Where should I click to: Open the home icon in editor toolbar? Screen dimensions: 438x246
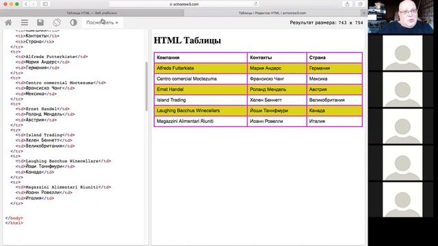pos(8,23)
